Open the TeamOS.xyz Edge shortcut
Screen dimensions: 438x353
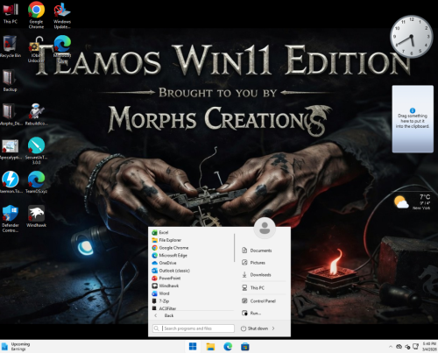pos(36,182)
